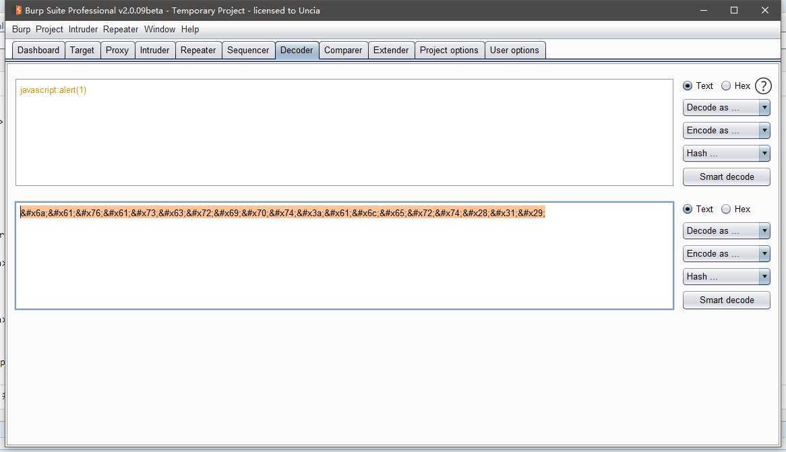The image size is (786, 452).
Task: Open bottom panel's Hash dropdown
Action: 727,277
